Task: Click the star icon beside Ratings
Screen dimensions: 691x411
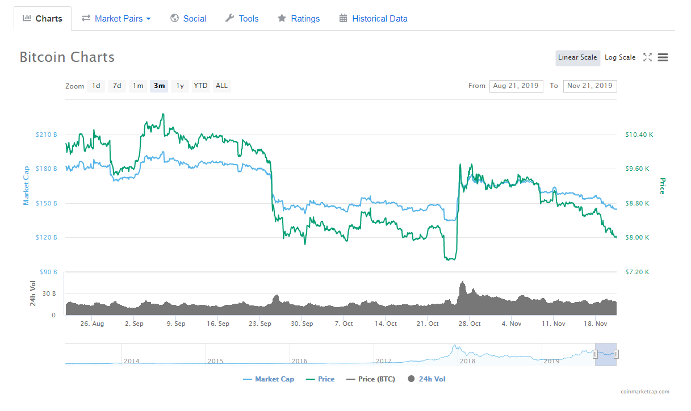Action: coord(282,18)
